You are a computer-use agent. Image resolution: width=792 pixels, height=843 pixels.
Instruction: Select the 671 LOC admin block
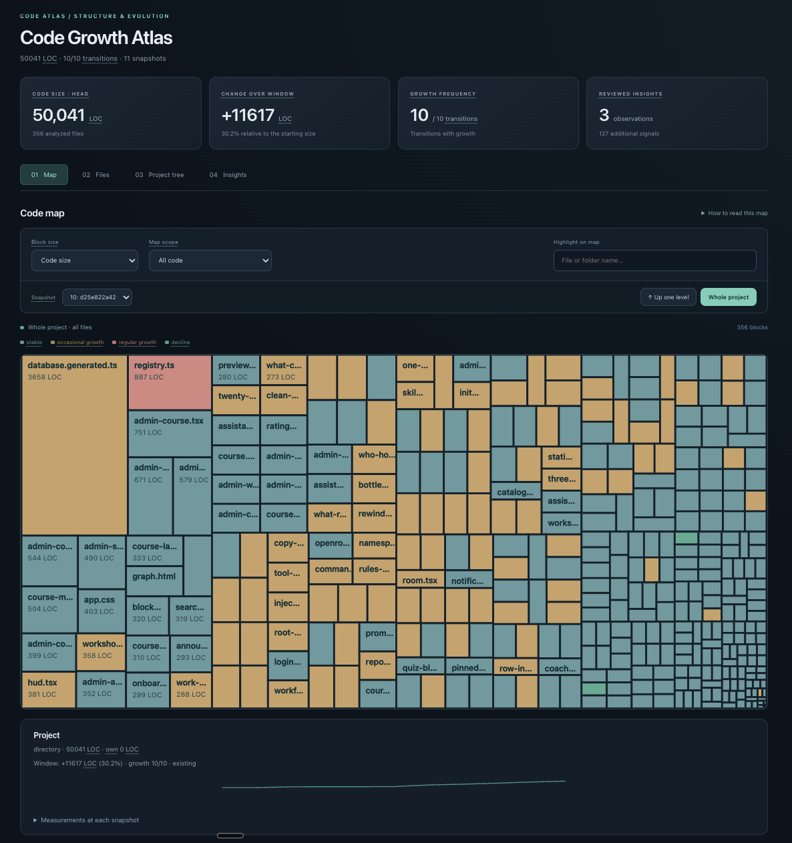(150, 496)
